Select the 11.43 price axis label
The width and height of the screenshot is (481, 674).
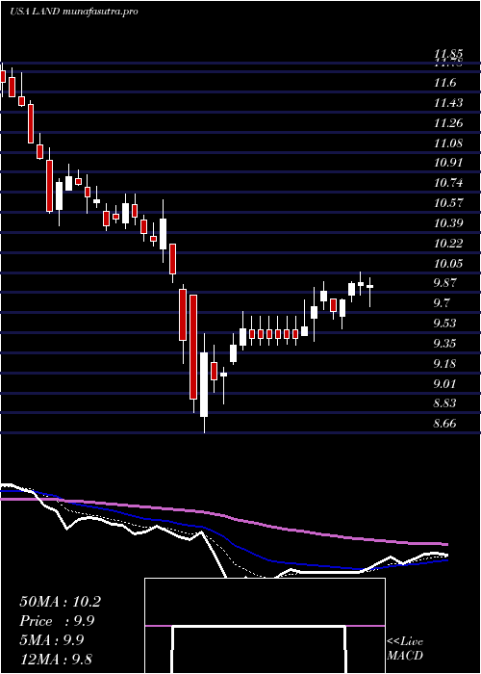tap(448, 103)
